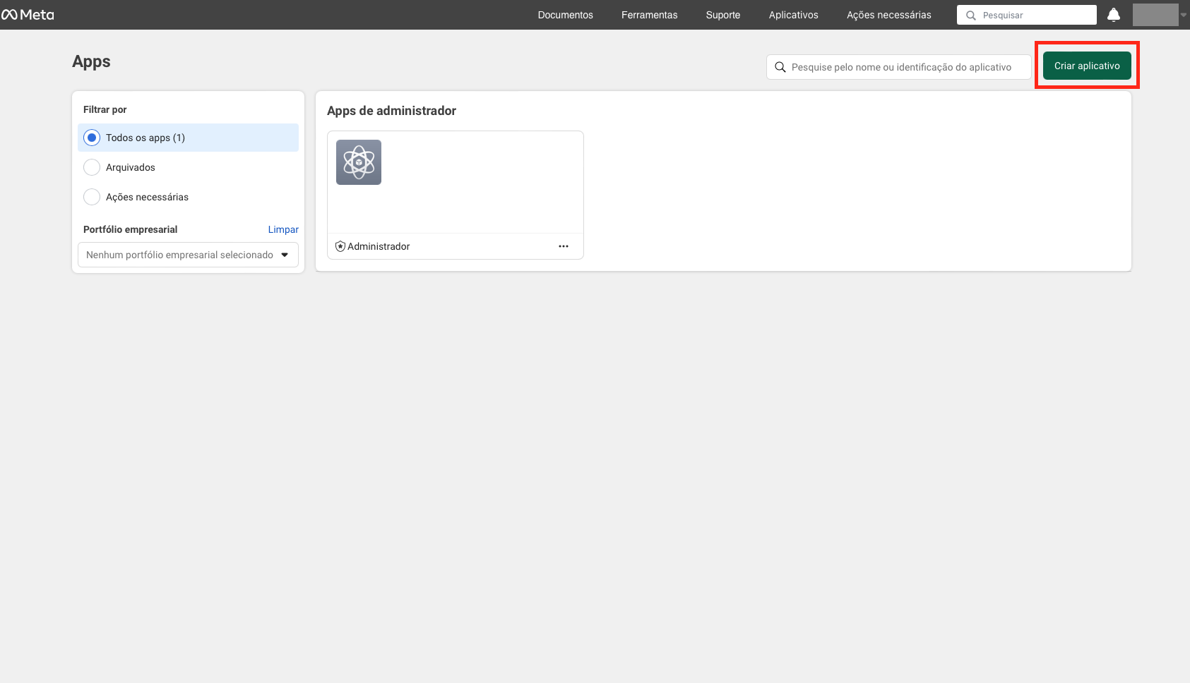Viewport: 1190px width, 683px height.
Task: Open the notifications bell
Action: (1114, 15)
